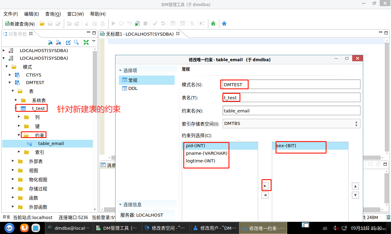This screenshot has width=391, height=234.
Task: Click the magnifier search icon in navigator
Action: coord(76,42)
